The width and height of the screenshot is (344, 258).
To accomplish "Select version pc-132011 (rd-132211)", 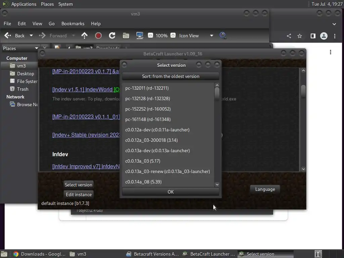I will tap(168, 88).
